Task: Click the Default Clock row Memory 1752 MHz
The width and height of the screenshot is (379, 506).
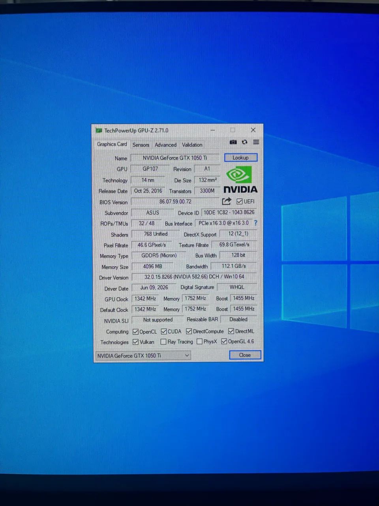Action: 195,309
